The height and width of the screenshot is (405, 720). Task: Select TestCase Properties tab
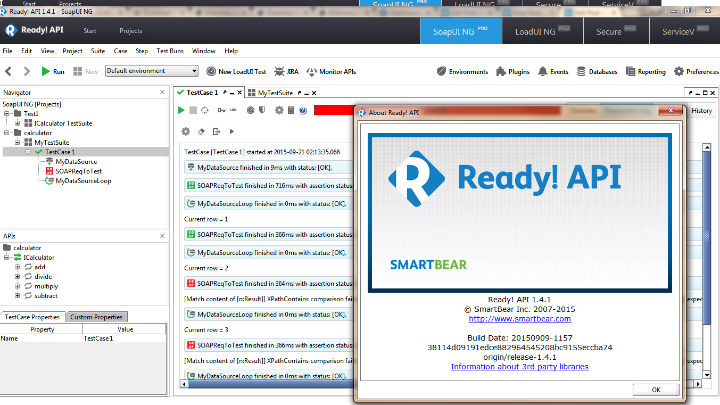pyautogui.click(x=32, y=317)
